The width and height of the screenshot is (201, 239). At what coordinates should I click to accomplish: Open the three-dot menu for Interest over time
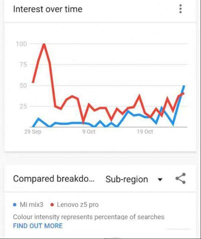181,9
